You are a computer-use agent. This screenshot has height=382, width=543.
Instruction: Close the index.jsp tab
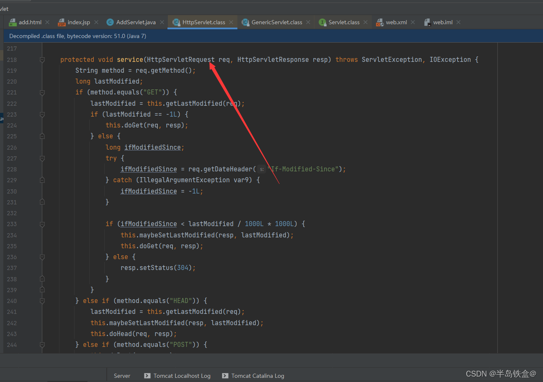(x=96, y=22)
